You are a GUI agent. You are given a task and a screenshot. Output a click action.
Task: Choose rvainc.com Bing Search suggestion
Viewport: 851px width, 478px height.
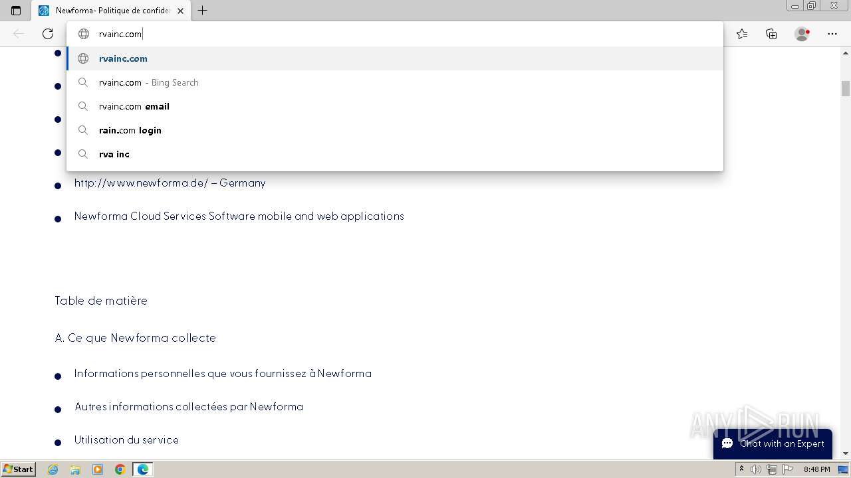395,82
